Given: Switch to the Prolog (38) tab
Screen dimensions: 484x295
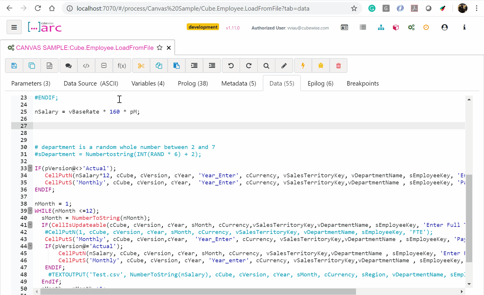Looking at the screenshot, I should click(x=193, y=83).
